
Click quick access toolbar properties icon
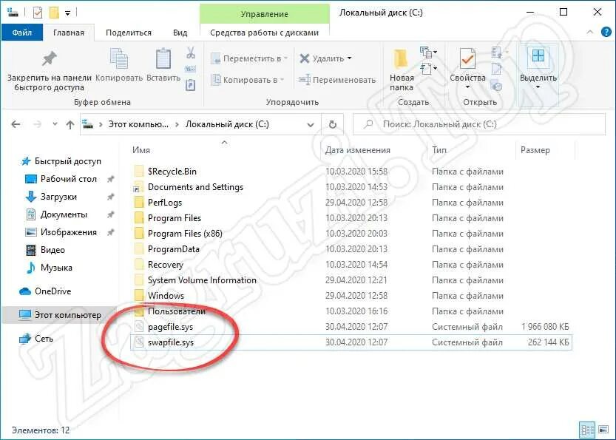pos(37,13)
